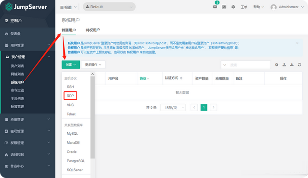Choose PostgreSQL from the create menu
This screenshot has width=308, height=178.
point(76,161)
